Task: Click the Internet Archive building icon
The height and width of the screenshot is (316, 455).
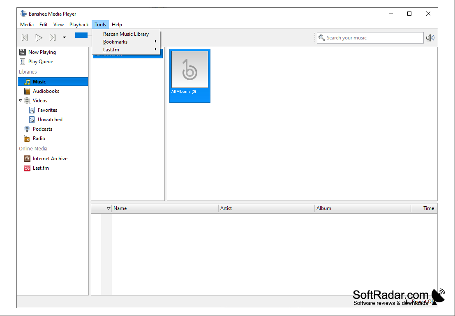Action: point(27,159)
